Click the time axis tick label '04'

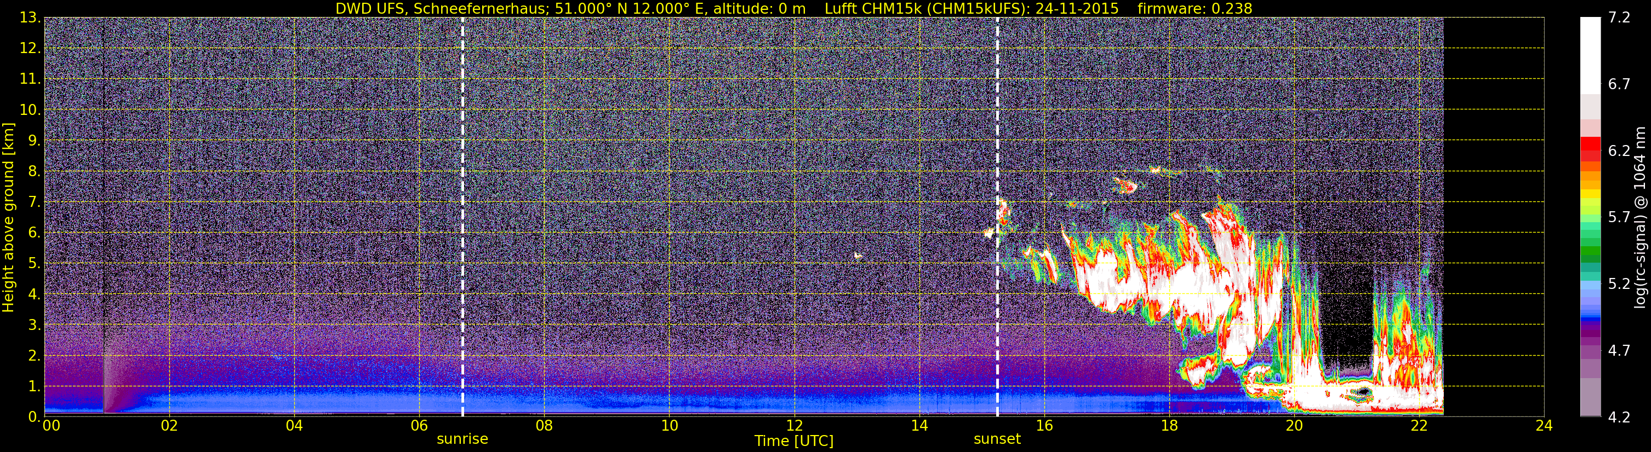point(294,426)
